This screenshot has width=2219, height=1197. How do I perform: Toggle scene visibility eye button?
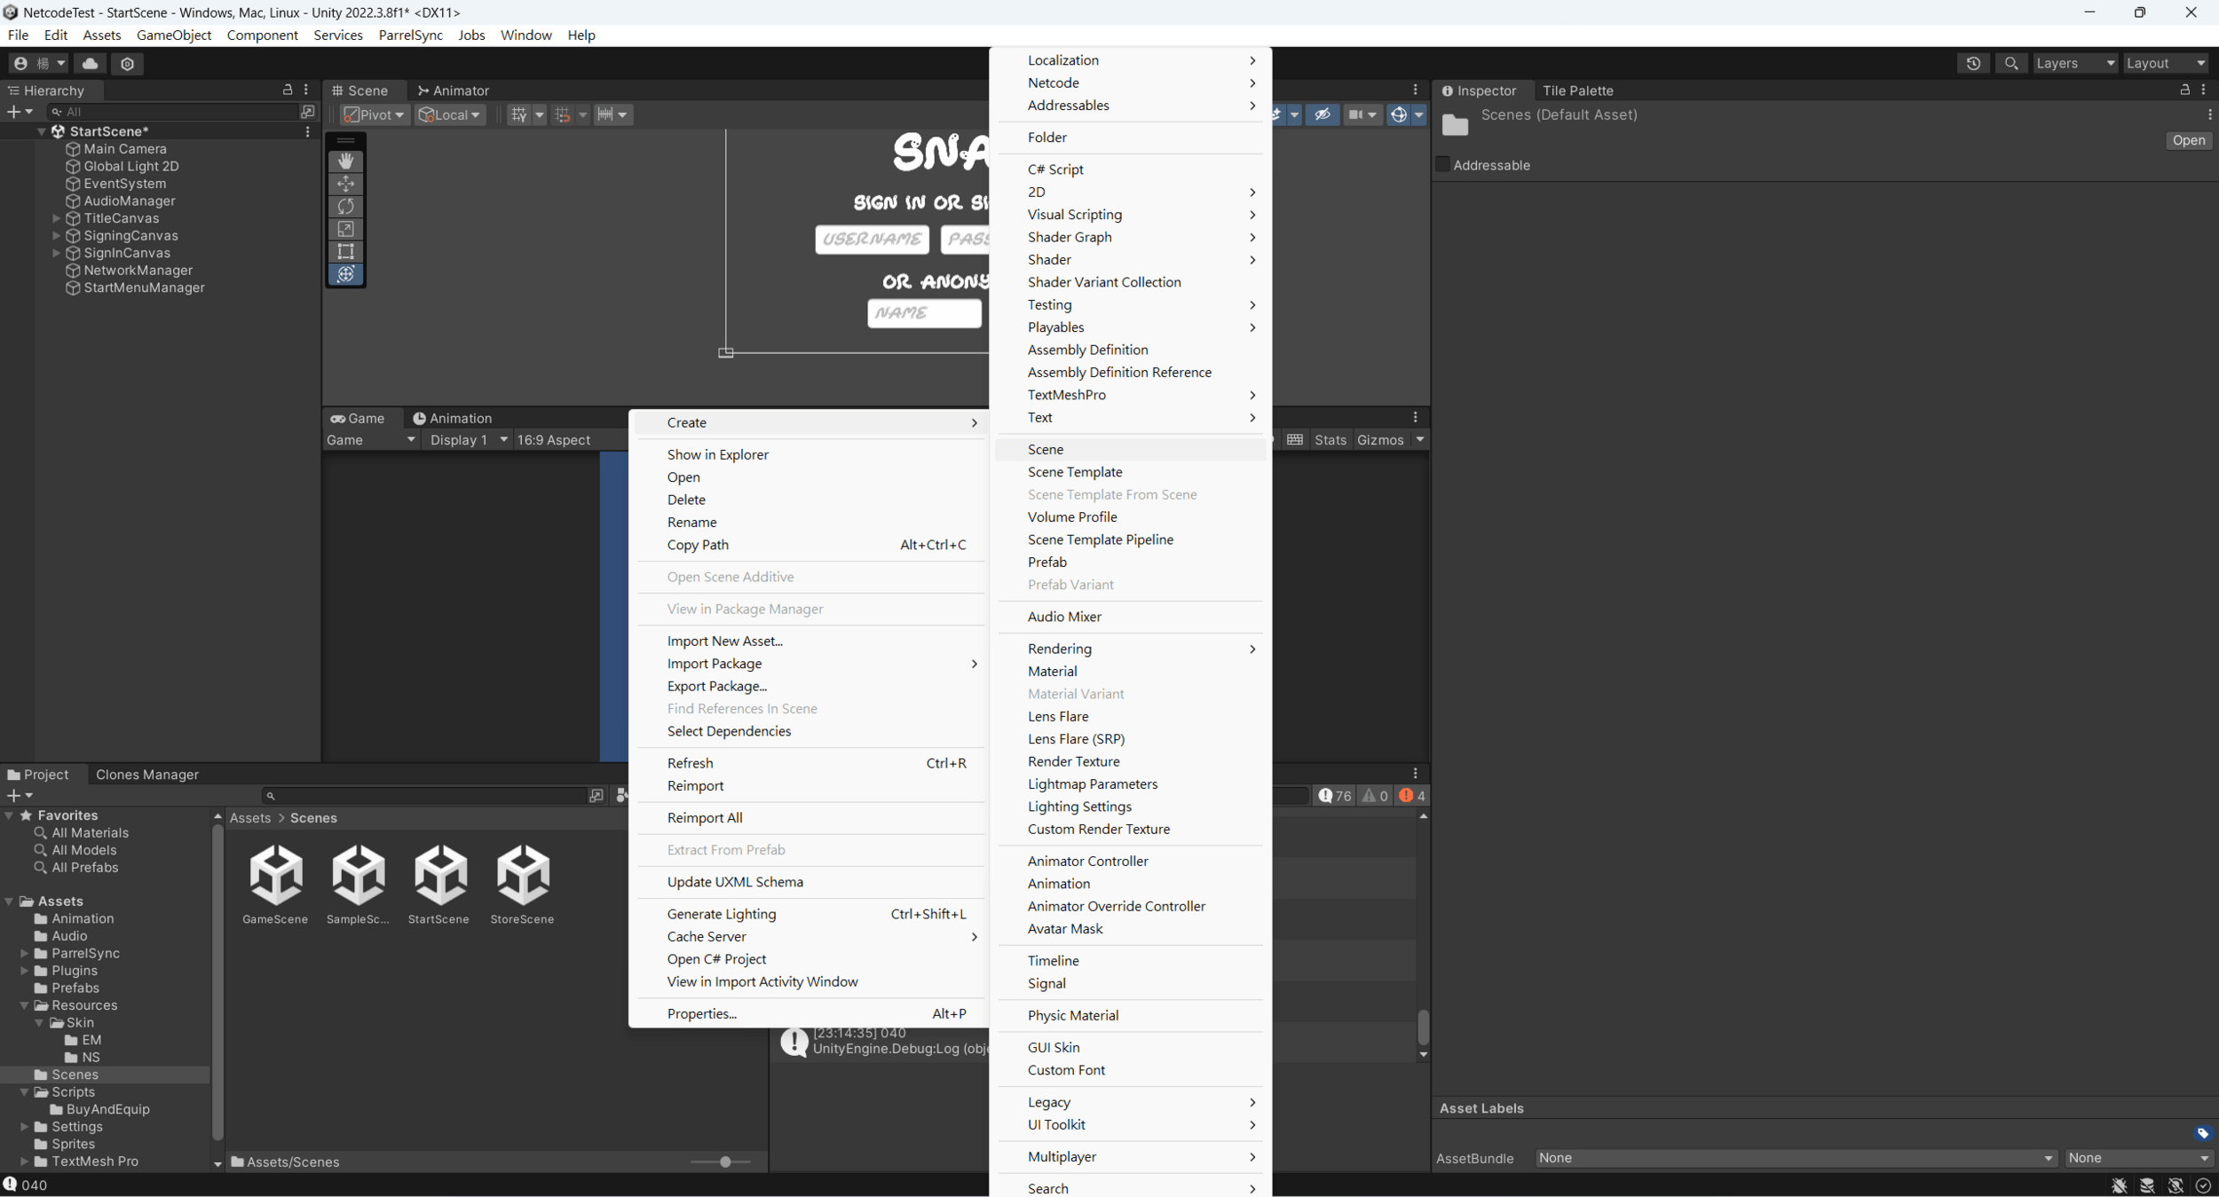click(1322, 114)
